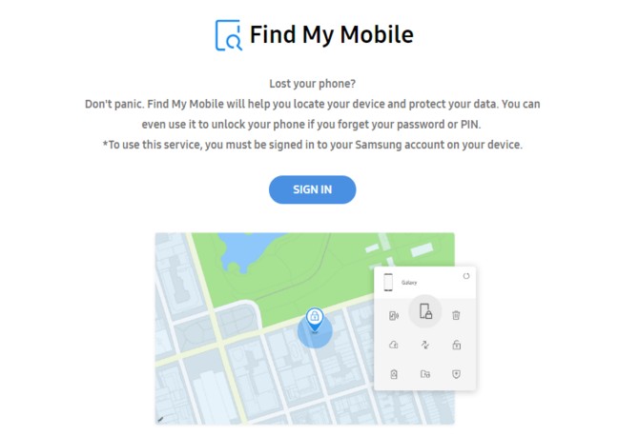This screenshot has width=639, height=436.
Task: Click the Extend battery life icon
Action: 394,374
